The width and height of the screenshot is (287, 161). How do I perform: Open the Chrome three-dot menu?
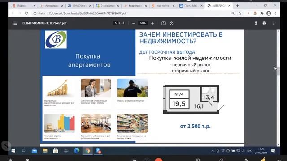(275, 13)
